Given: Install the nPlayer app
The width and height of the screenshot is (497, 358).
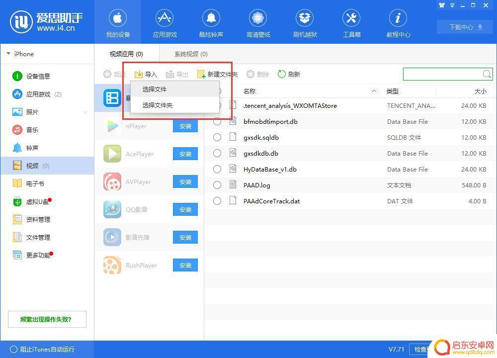Looking at the screenshot, I should click(185, 126).
